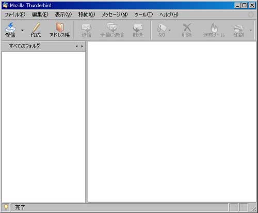Open the 表示(V) menu

point(63,14)
